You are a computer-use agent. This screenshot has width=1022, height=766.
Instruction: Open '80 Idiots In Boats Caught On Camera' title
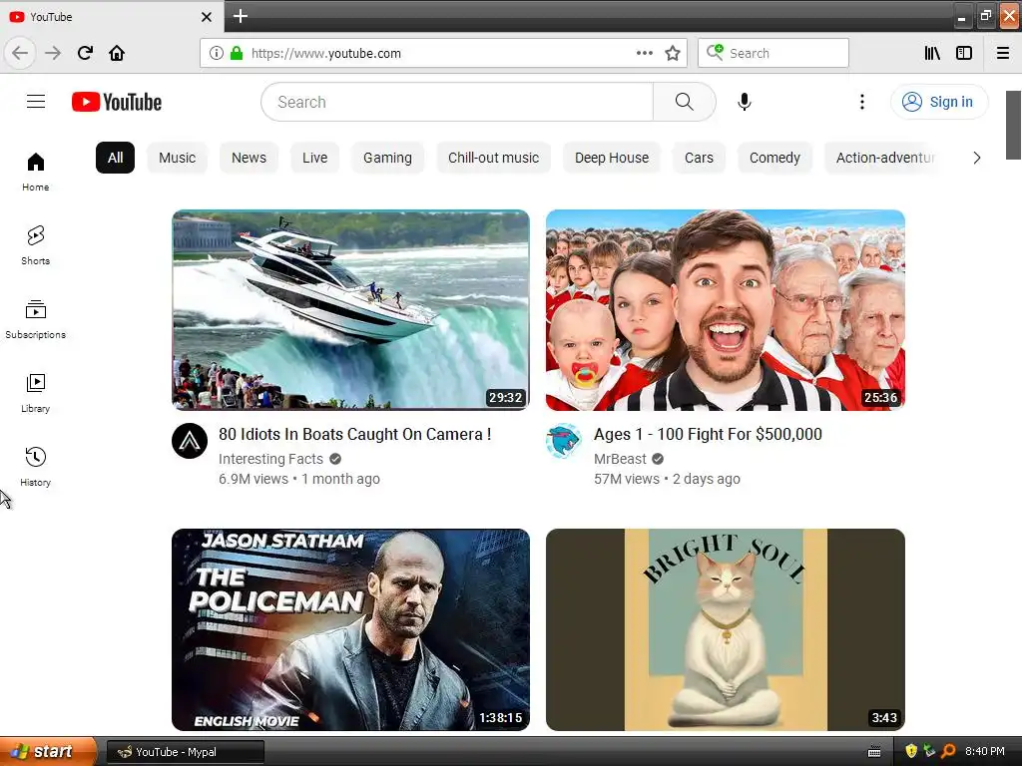pyautogui.click(x=355, y=434)
